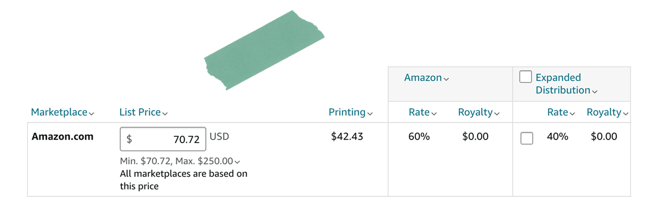Click the Printing header link

[347, 112]
